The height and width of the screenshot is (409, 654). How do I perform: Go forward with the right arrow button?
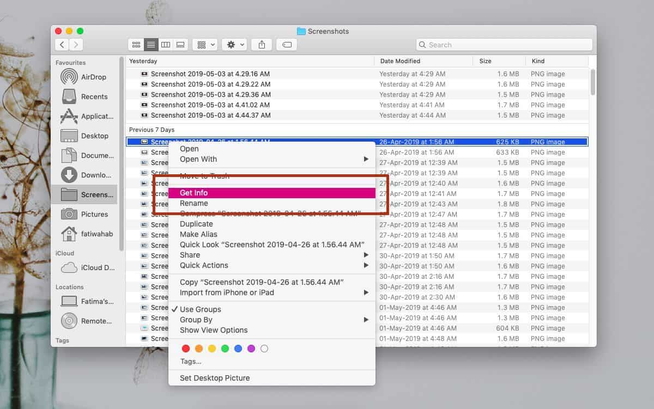76,45
